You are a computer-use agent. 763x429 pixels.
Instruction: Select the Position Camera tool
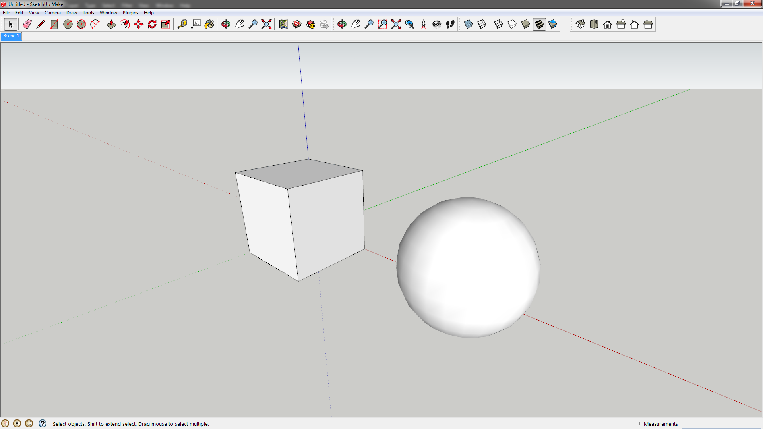(423, 25)
